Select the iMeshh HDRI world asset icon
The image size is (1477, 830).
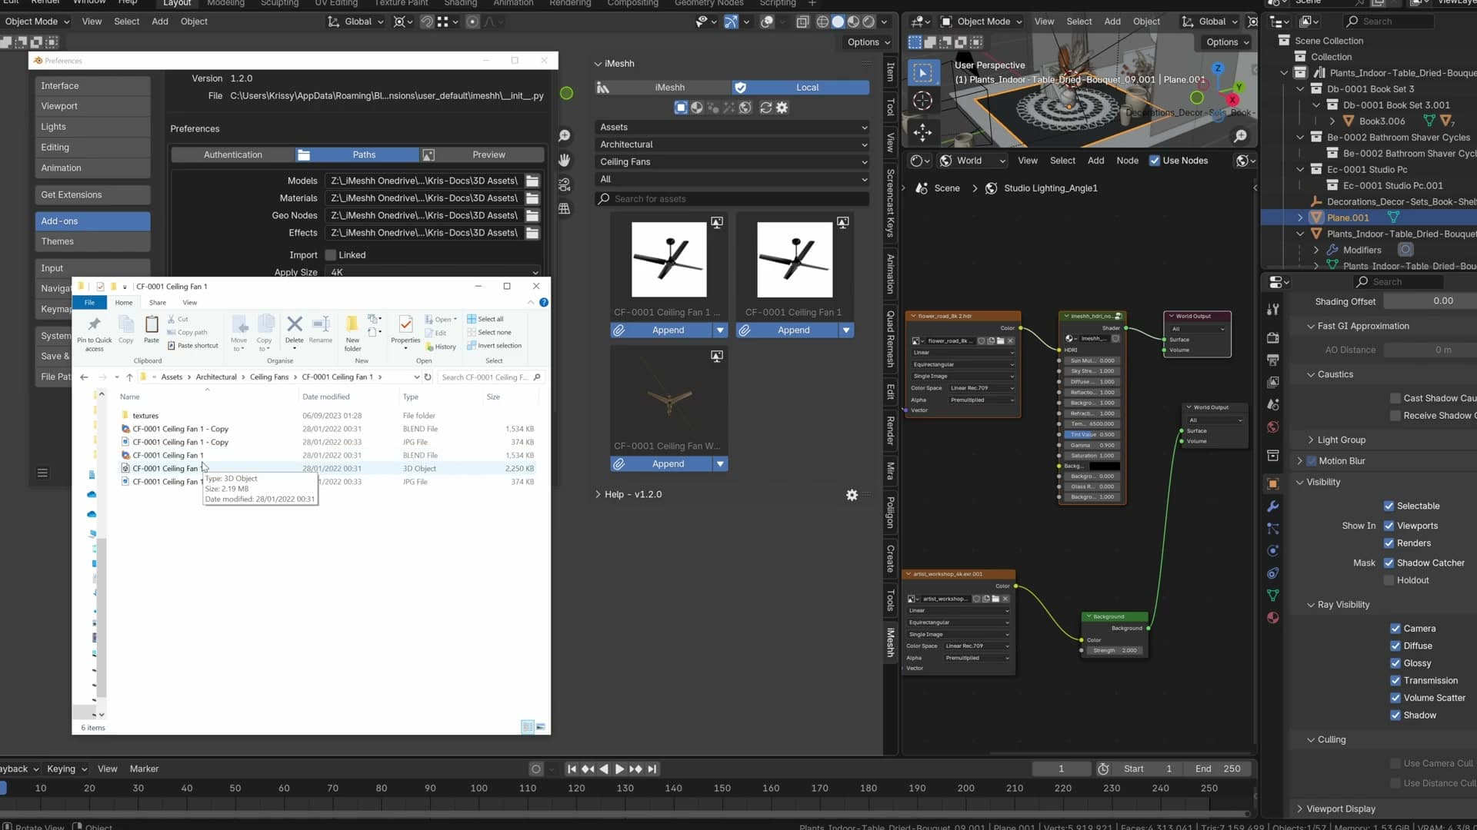[x=745, y=108]
